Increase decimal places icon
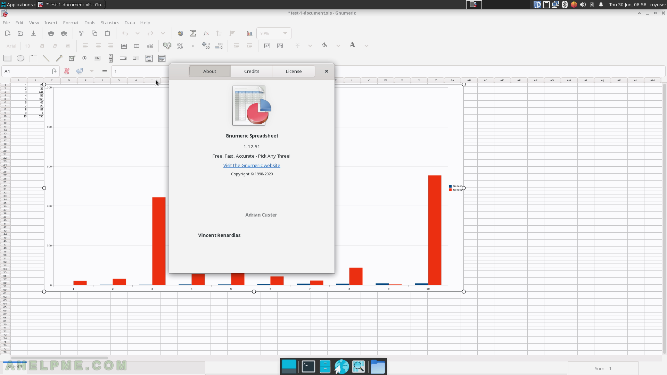The image size is (667, 375). pos(206,45)
